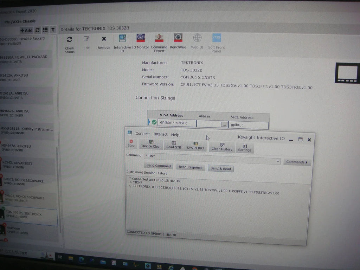Click the TEKTRONIX IDN response line
The width and height of the screenshot is (360, 270).
pos(204,189)
